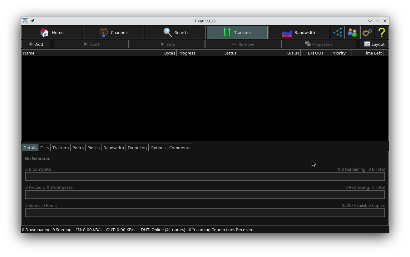Sort transfers by Name column
This screenshot has height=257, width=410.
coord(62,53)
